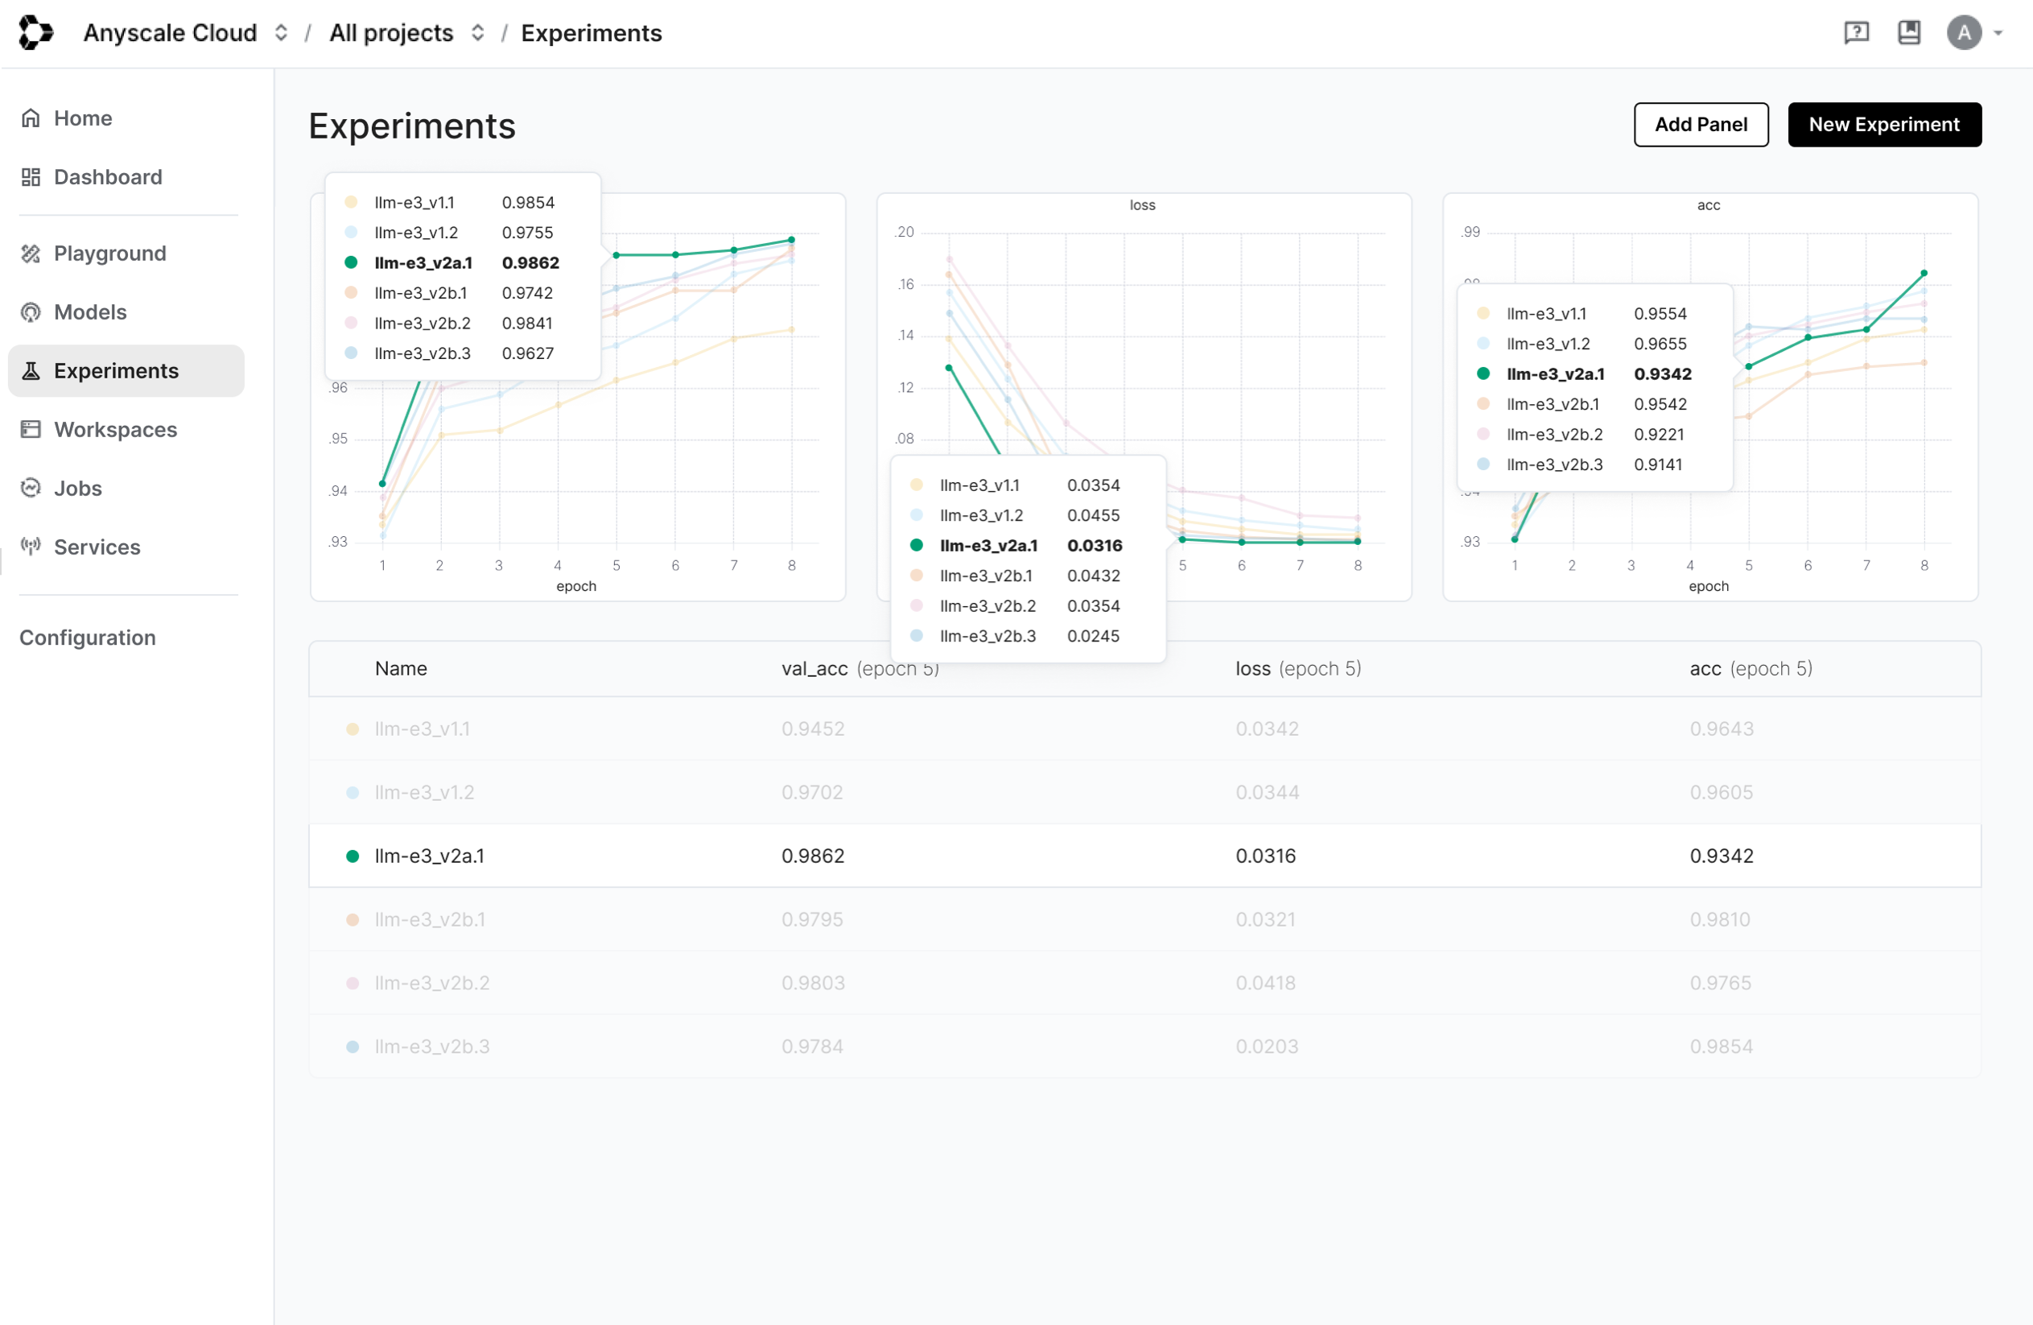Select the llm-e3_v2b.1 table row
This screenshot has width=2033, height=1325.
point(1144,919)
